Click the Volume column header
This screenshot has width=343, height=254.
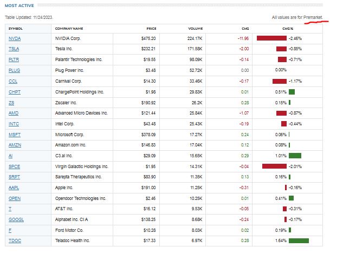195,28
